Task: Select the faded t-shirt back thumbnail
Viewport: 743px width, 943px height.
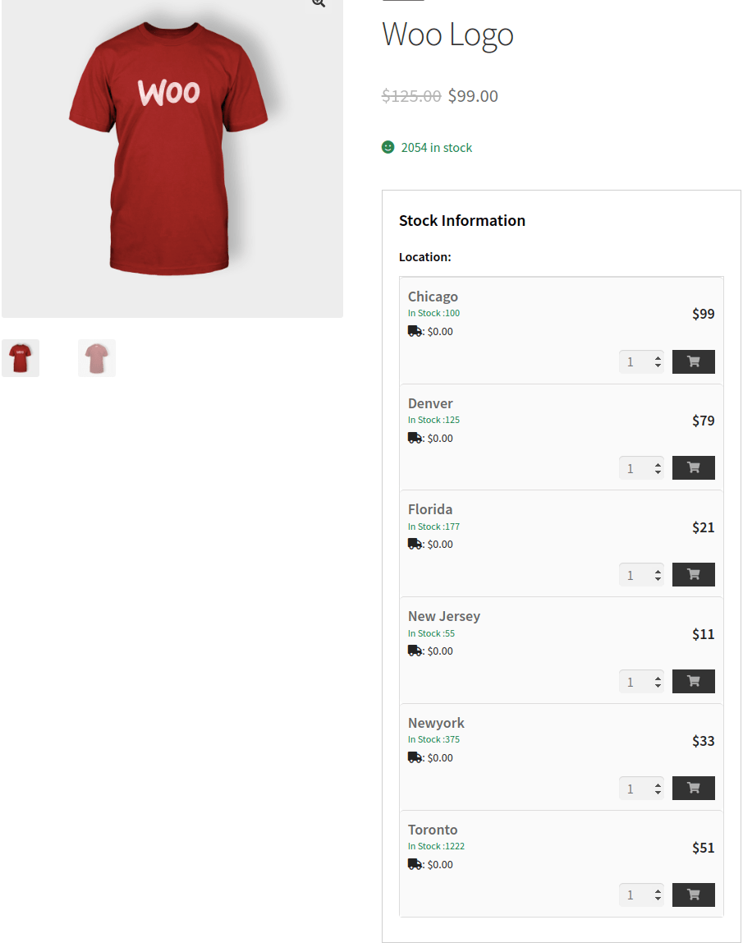Action: [97, 358]
